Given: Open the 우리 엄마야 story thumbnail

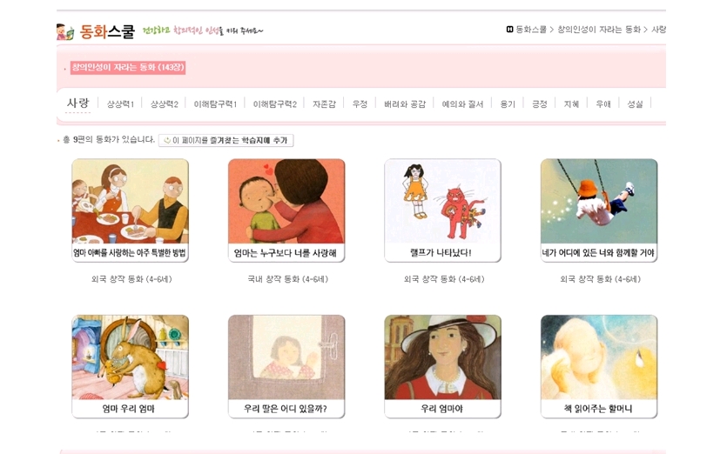Looking at the screenshot, I should 443,366.
